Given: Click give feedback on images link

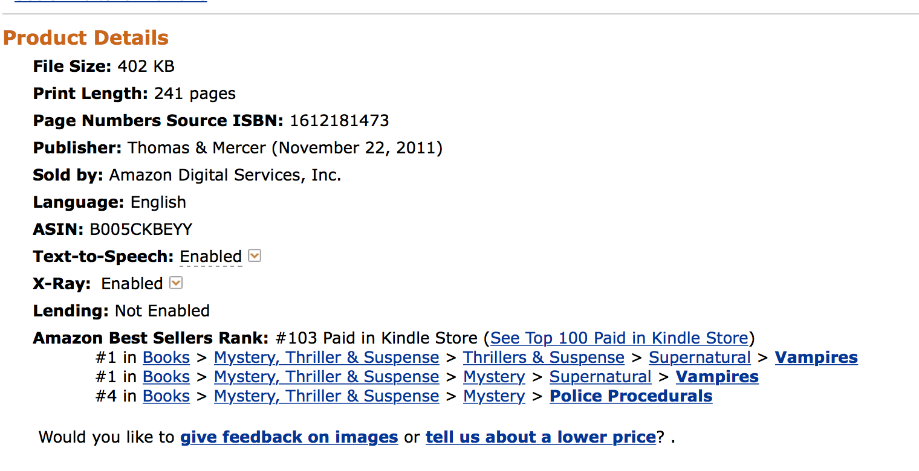Looking at the screenshot, I should point(289,437).
